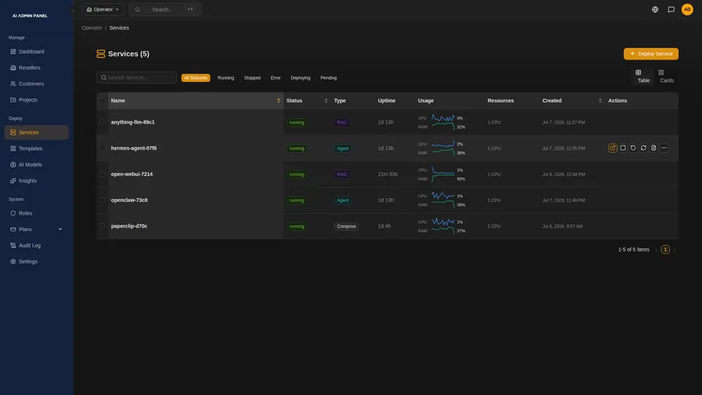Open more actions ellipsis for hermes-agent-07f6

[664, 148]
